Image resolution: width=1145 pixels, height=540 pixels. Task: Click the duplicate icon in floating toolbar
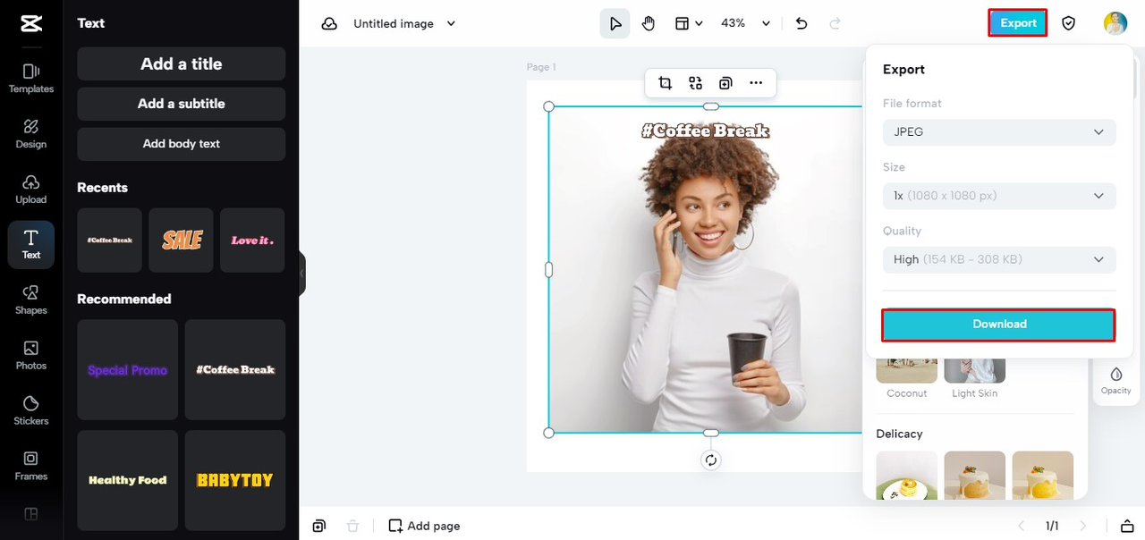click(x=725, y=83)
